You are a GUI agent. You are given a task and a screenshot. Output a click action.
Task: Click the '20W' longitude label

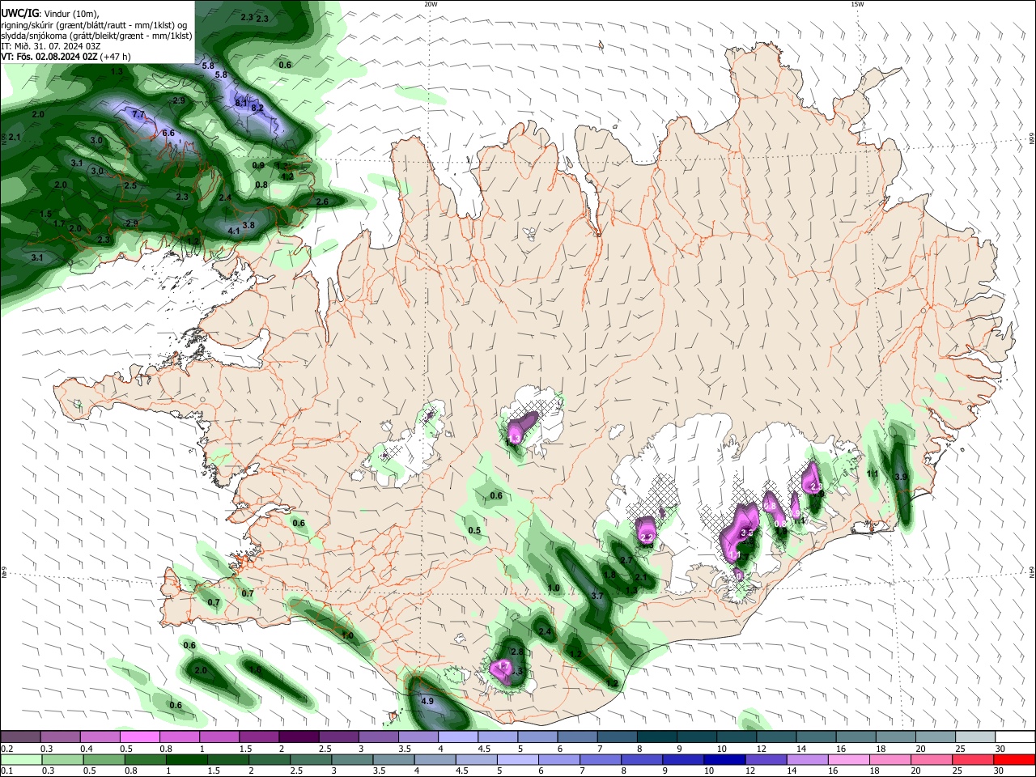pyautogui.click(x=431, y=4)
